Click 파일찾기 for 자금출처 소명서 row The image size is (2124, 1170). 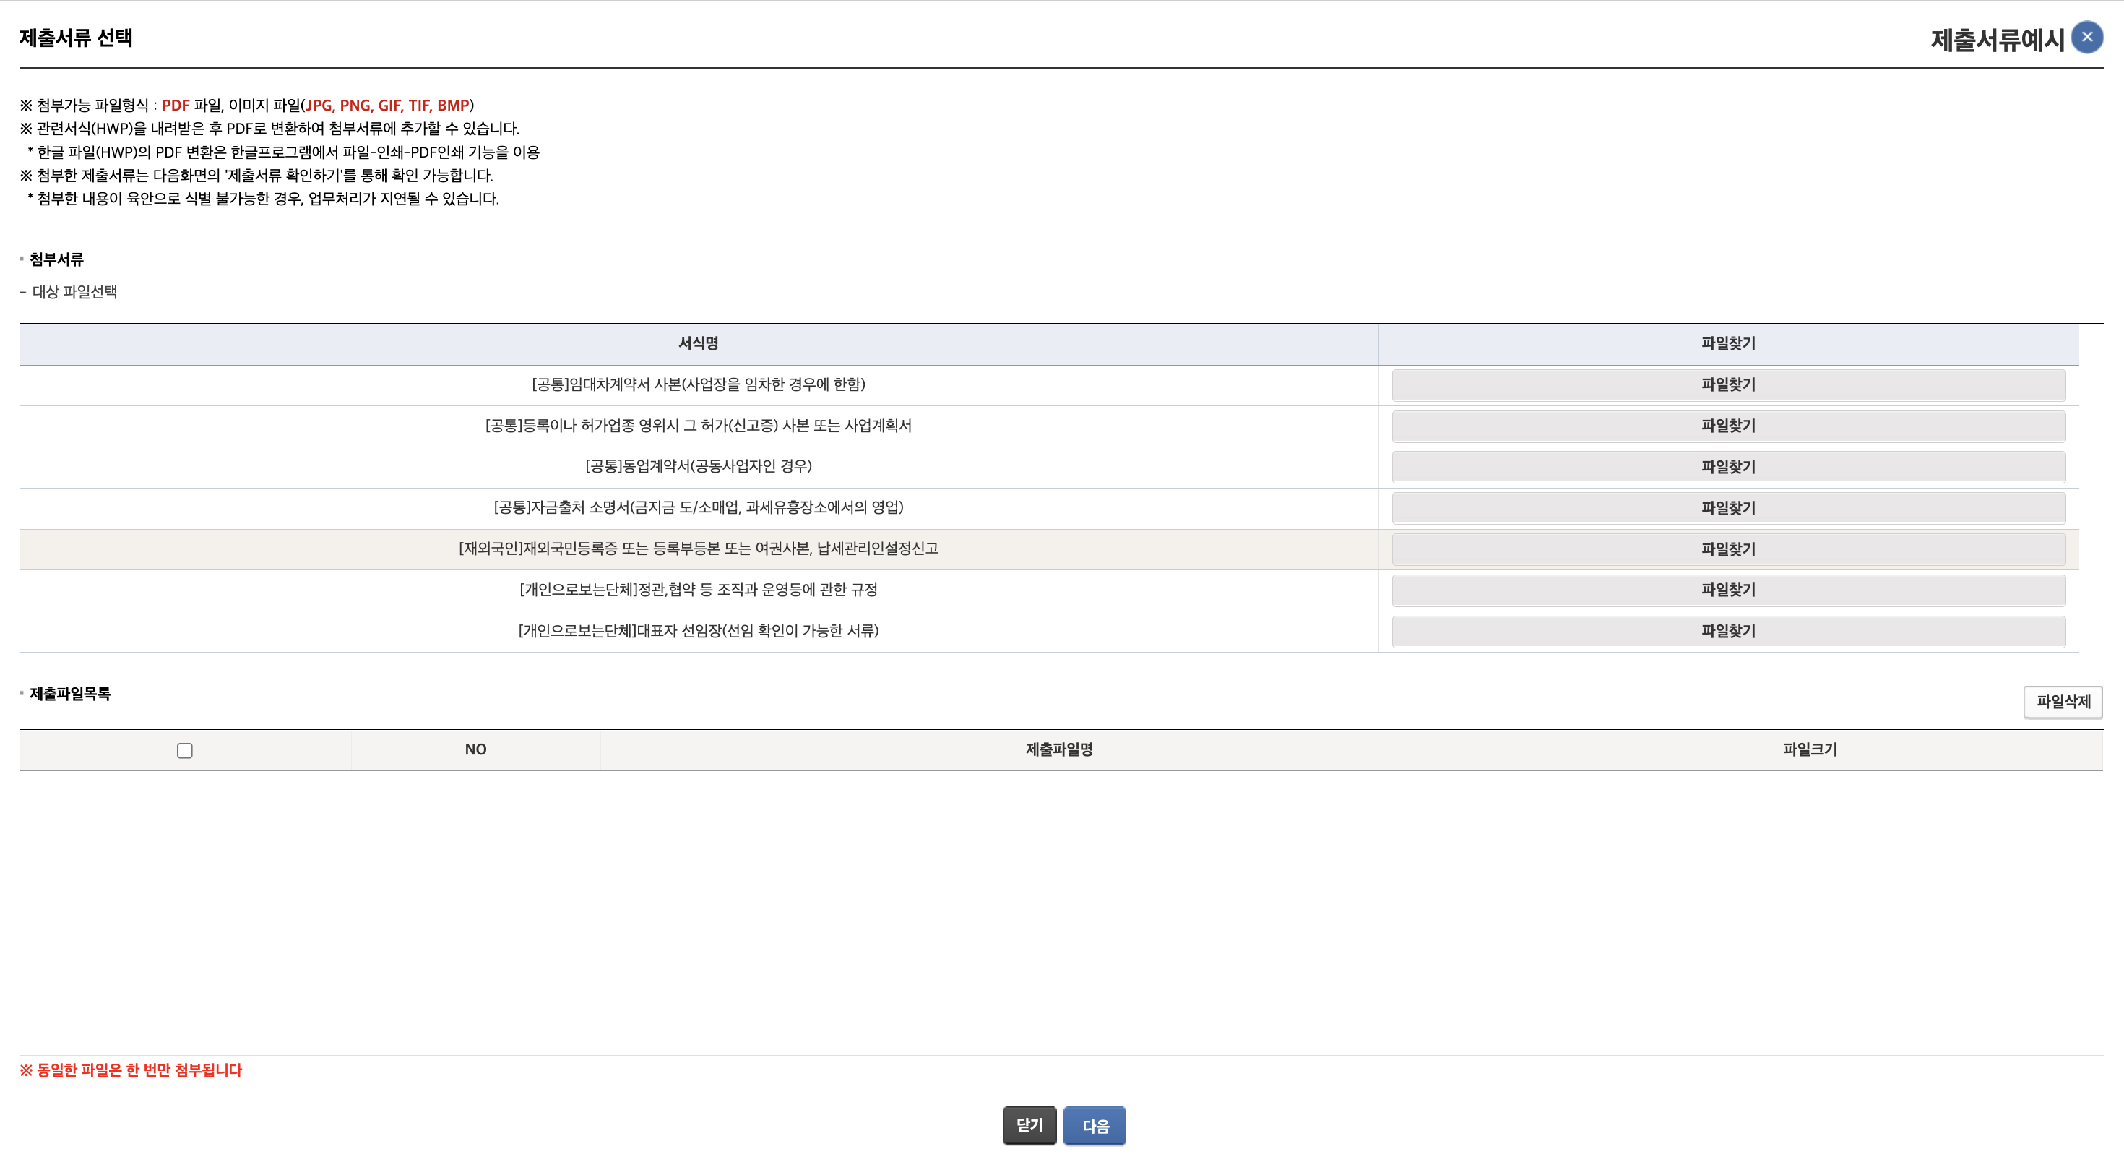1727,508
